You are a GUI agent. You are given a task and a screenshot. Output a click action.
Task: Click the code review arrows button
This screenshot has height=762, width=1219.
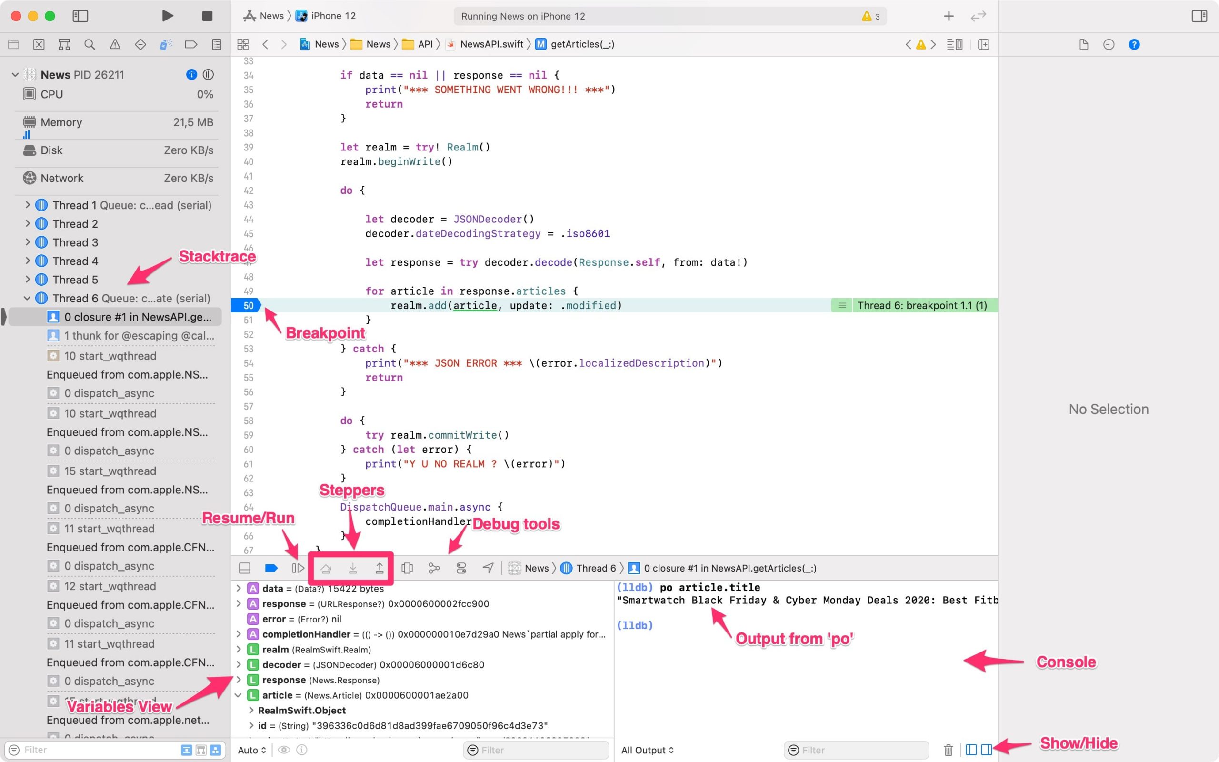pyautogui.click(x=978, y=16)
